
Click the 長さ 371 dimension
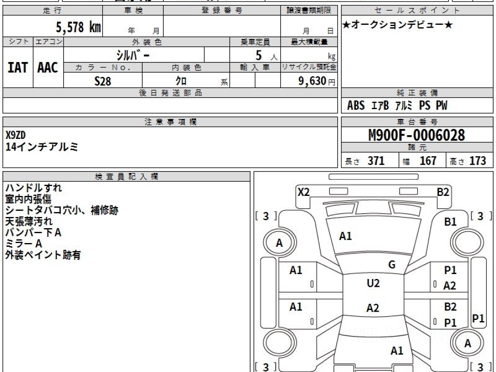coord(365,161)
